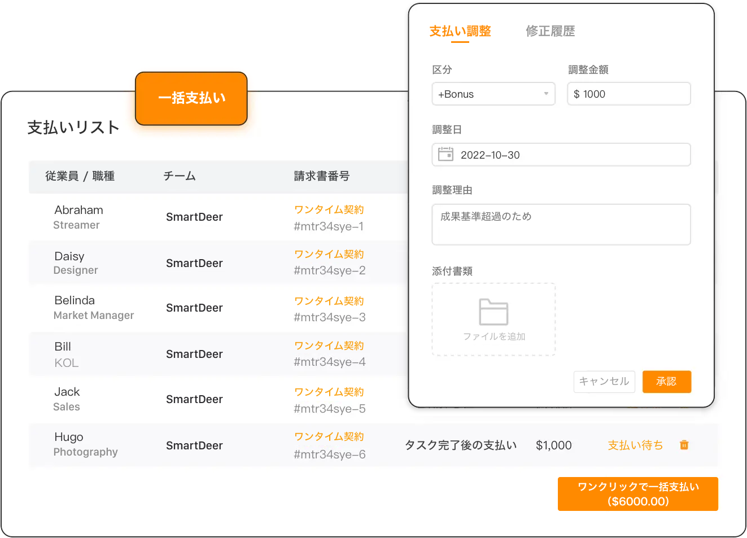The height and width of the screenshot is (538, 747).
Task: Click the 調整金額 amount field showing $1000
Action: [628, 94]
